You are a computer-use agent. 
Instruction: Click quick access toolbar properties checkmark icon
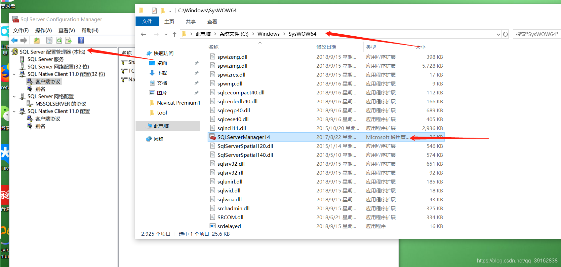point(154,11)
